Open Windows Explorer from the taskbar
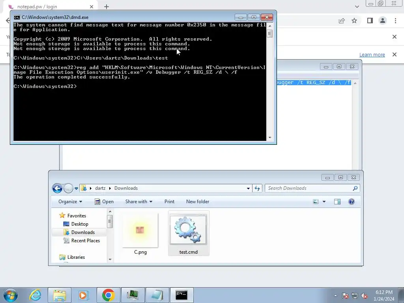The width and height of the screenshot is (404, 303). pyautogui.click(x=60, y=295)
